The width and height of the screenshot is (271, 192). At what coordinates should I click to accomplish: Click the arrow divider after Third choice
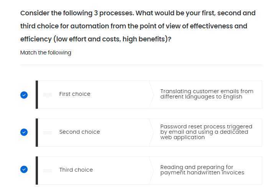click(x=151, y=171)
